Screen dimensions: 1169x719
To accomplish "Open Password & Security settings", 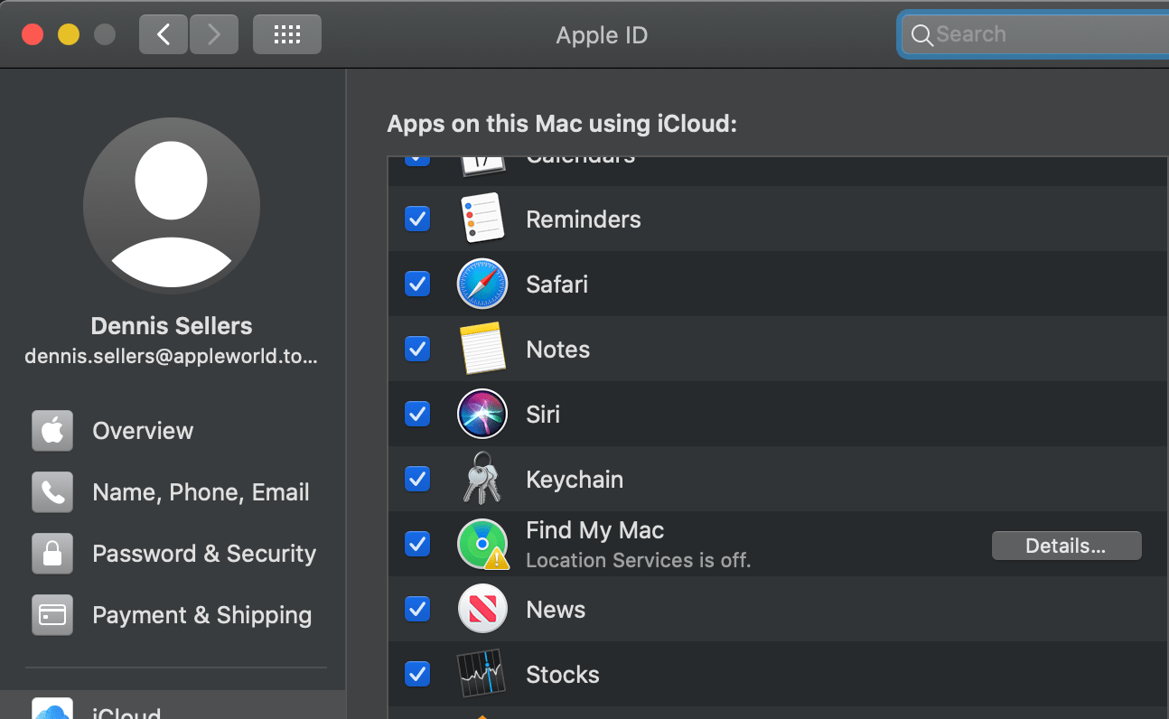I will pos(204,554).
